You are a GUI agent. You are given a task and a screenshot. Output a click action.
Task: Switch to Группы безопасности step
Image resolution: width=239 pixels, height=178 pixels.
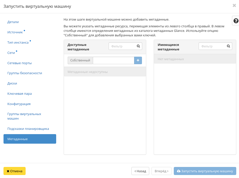[x=25, y=73]
